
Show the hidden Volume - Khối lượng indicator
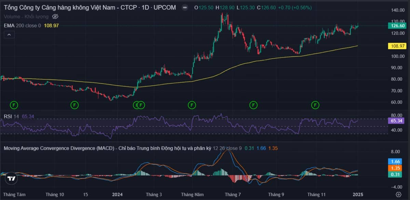[x=56, y=16]
